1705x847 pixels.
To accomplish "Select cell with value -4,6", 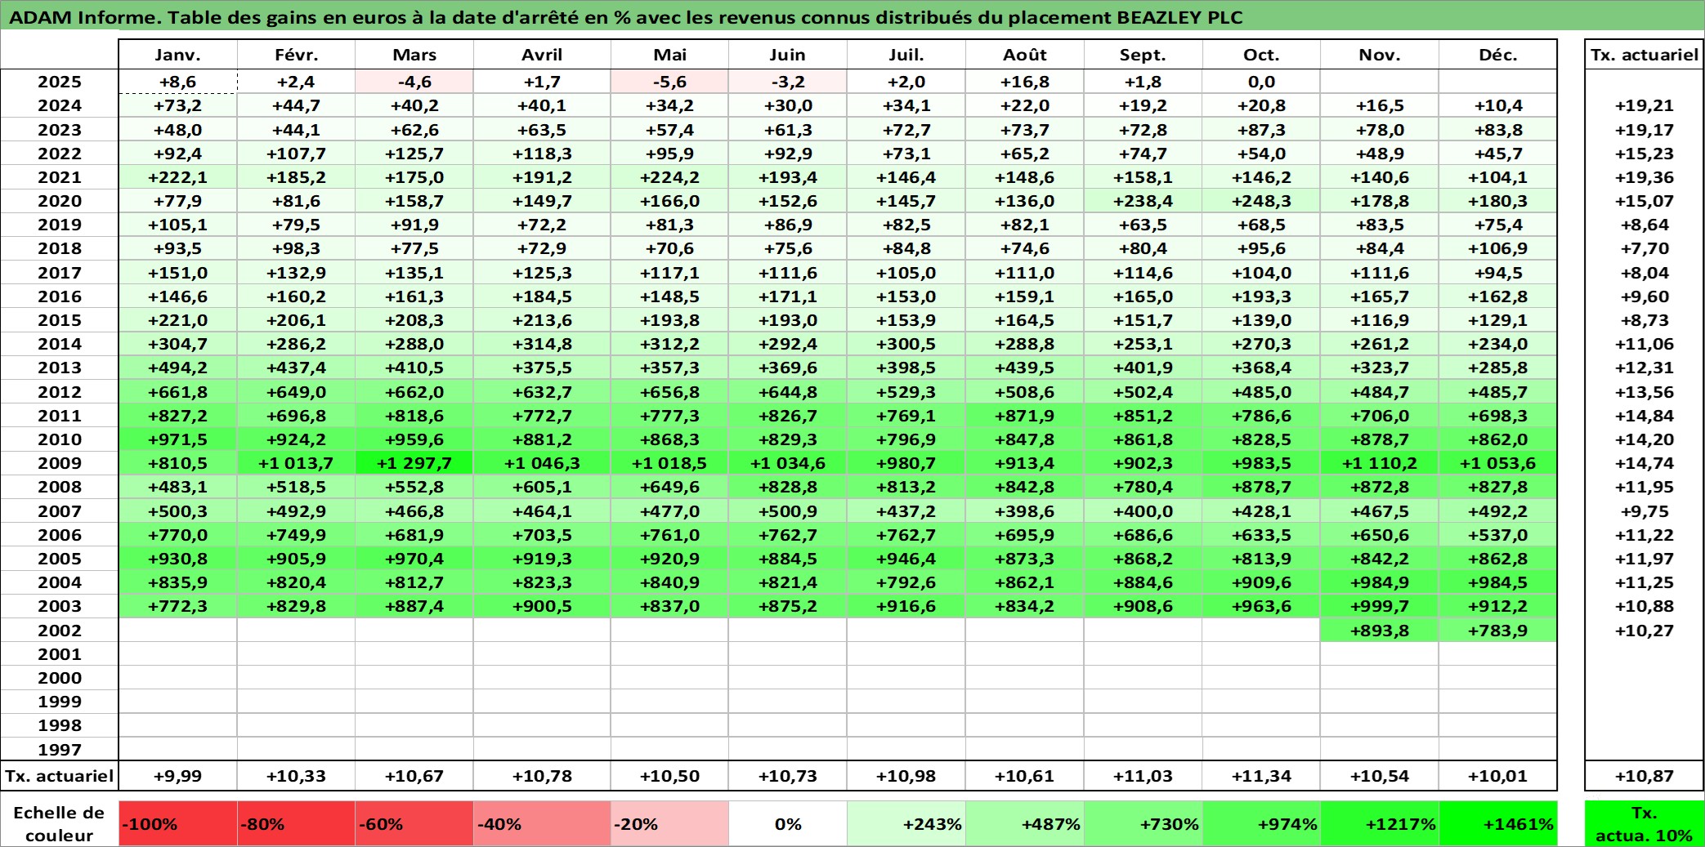I will [x=414, y=82].
